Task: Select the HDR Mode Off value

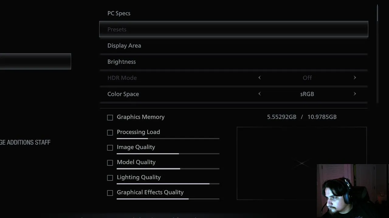Action: tap(307, 78)
